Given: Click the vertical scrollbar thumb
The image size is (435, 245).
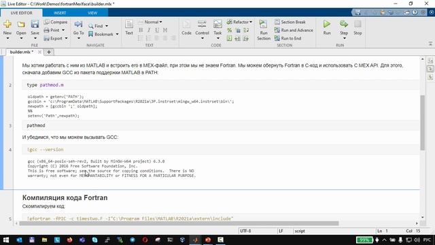Looking at the screenshot, I should 423,122.
